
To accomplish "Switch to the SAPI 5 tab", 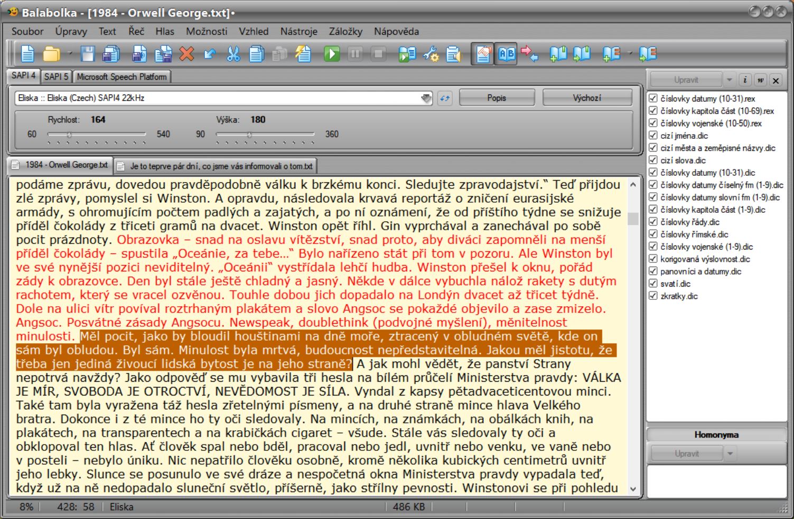I will pos(56,77).
